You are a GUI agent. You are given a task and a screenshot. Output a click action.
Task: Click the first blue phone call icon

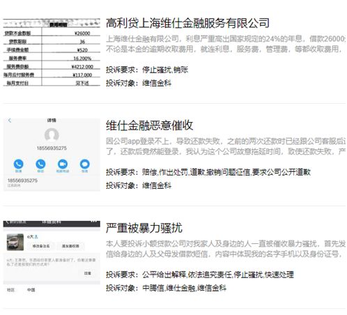(x=18, y=164)
